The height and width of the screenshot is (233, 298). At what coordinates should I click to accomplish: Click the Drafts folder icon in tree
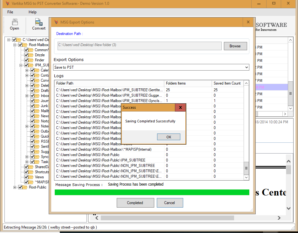(37, 91)
